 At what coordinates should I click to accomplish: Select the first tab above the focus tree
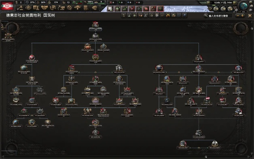click(111, 8)
